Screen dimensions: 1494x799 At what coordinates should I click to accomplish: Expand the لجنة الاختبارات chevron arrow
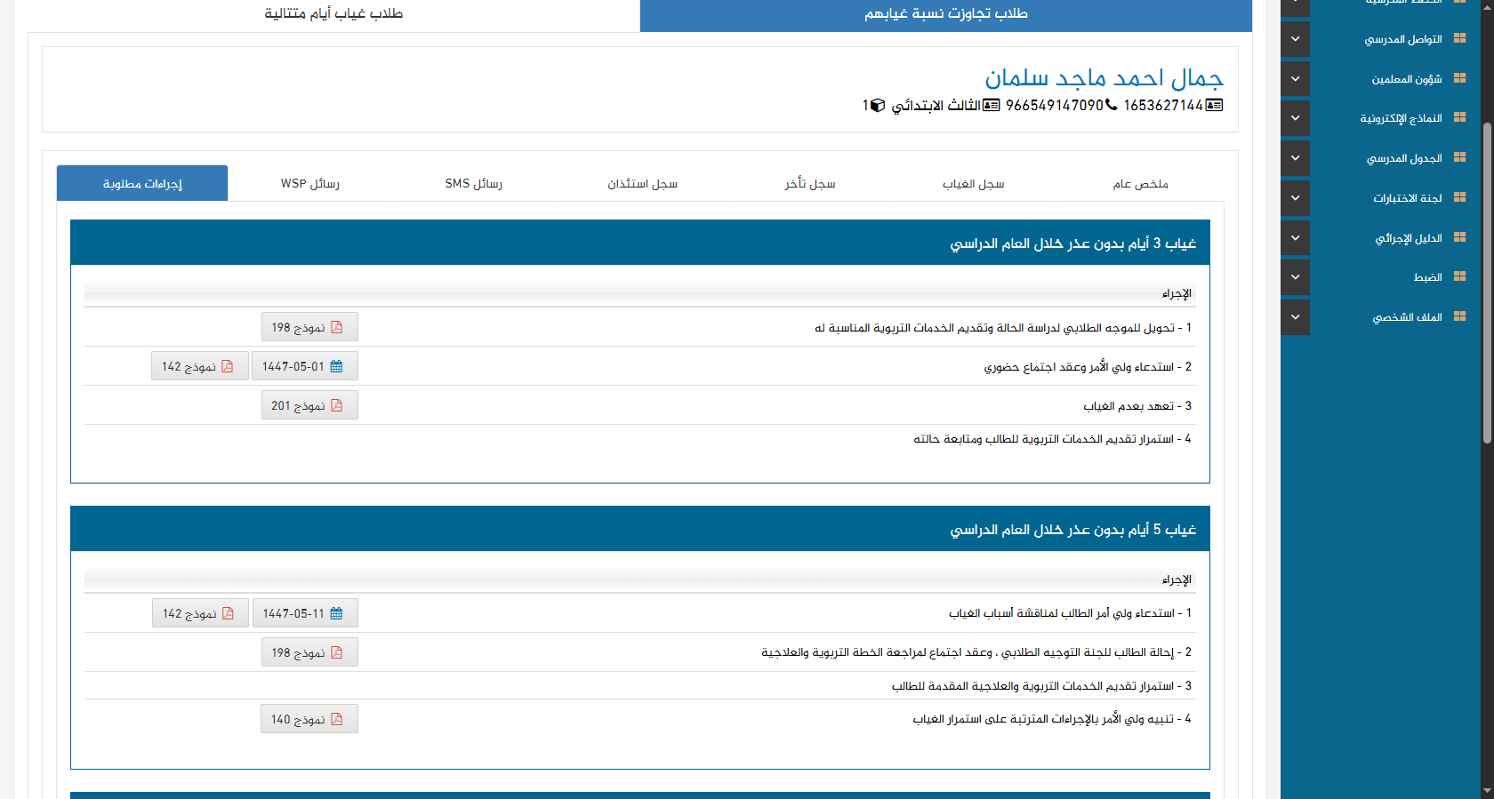pyautogui.click(x=1295, y=197)
